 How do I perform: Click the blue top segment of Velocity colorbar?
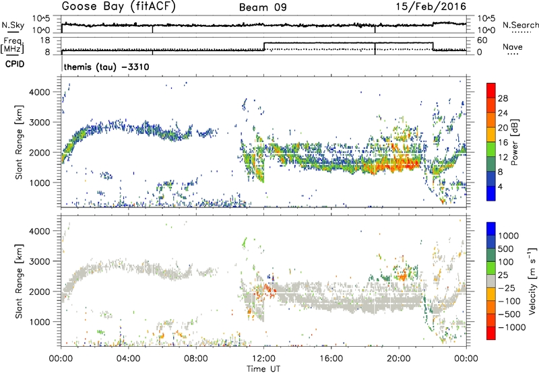point(491,229)
